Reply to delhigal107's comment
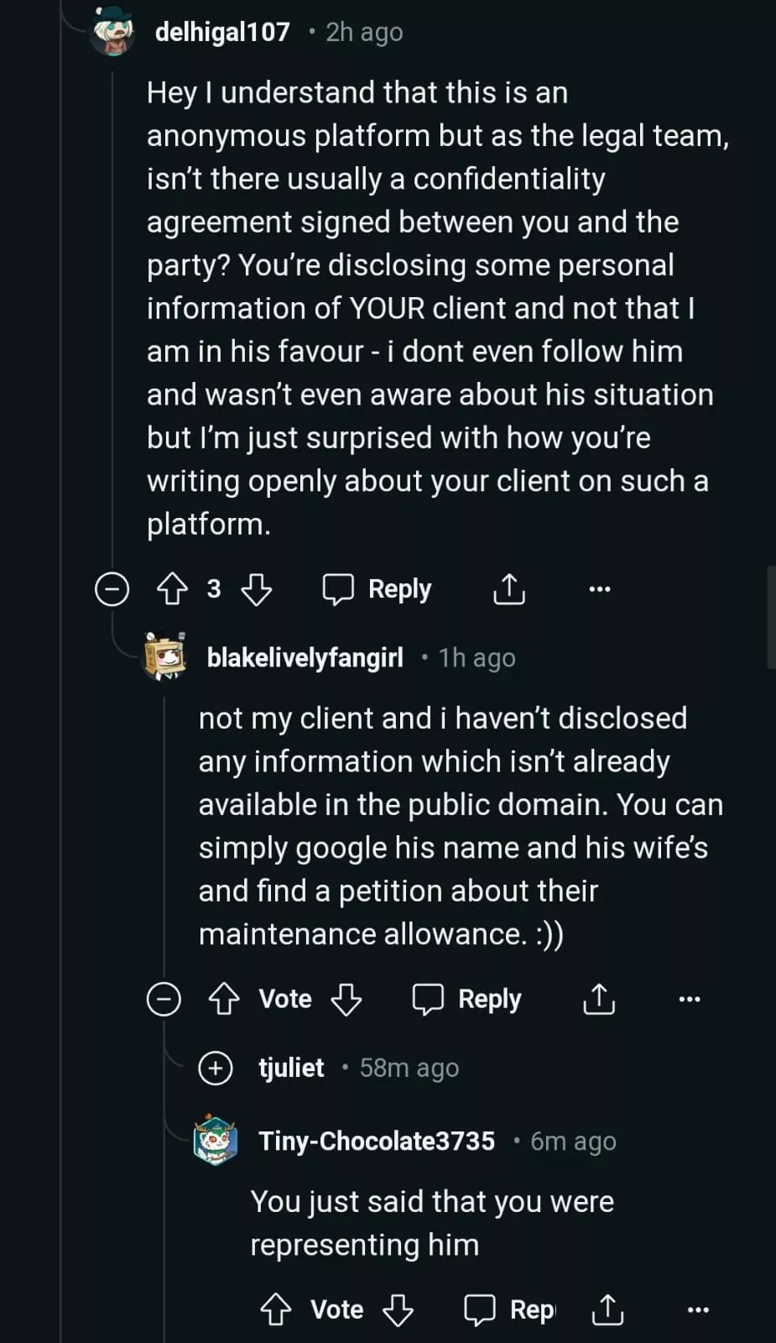The image size is (776, 1343). (378, 588)
